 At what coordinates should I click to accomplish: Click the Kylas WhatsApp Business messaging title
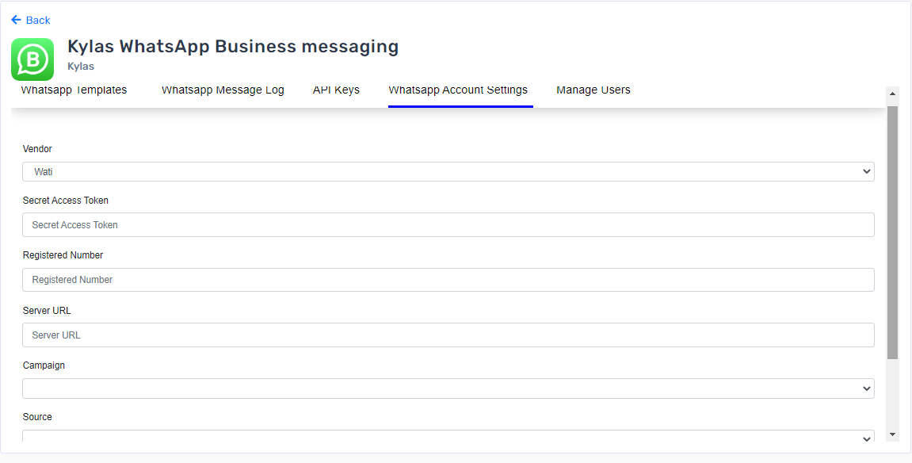[233, 47]
